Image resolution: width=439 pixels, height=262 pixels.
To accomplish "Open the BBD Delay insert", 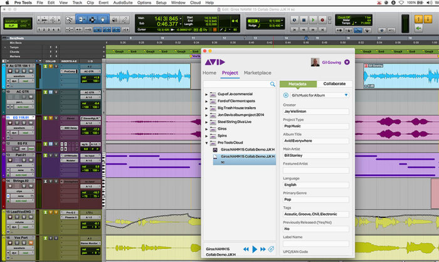I will [x=70, y=128].
